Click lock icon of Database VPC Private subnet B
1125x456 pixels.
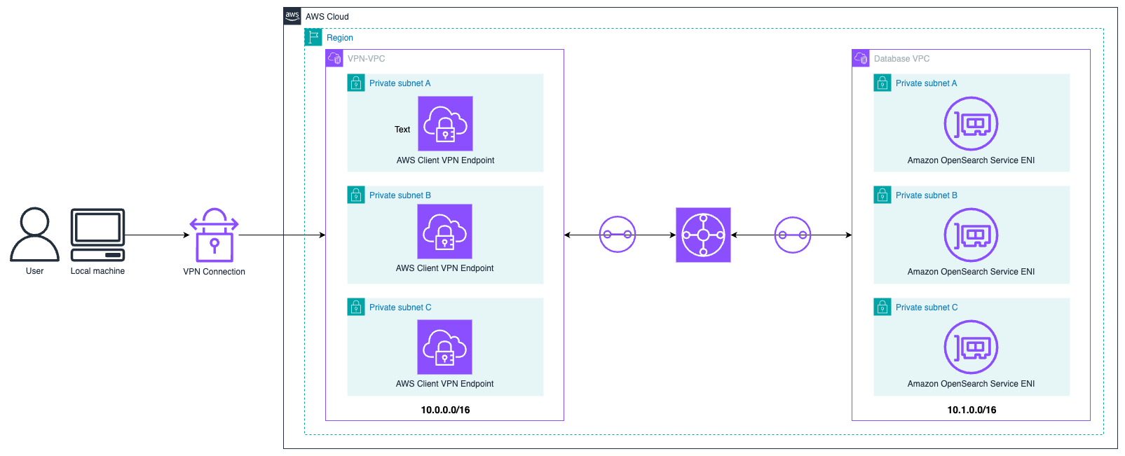coord(882,195)
